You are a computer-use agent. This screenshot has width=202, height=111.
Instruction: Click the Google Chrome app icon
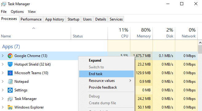(x=10, y=56)
